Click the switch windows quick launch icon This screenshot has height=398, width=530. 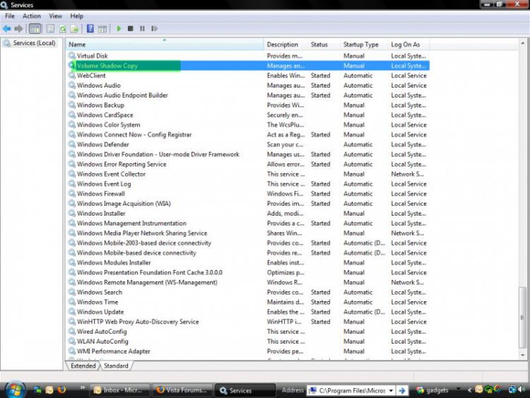[37, 390]
